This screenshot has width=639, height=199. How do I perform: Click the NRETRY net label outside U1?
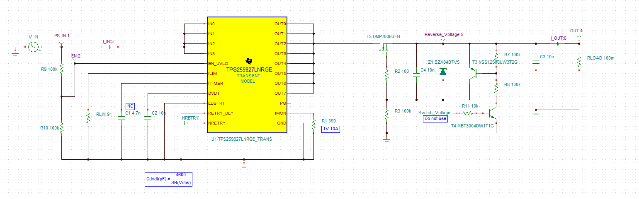click(x=190, y=118)
